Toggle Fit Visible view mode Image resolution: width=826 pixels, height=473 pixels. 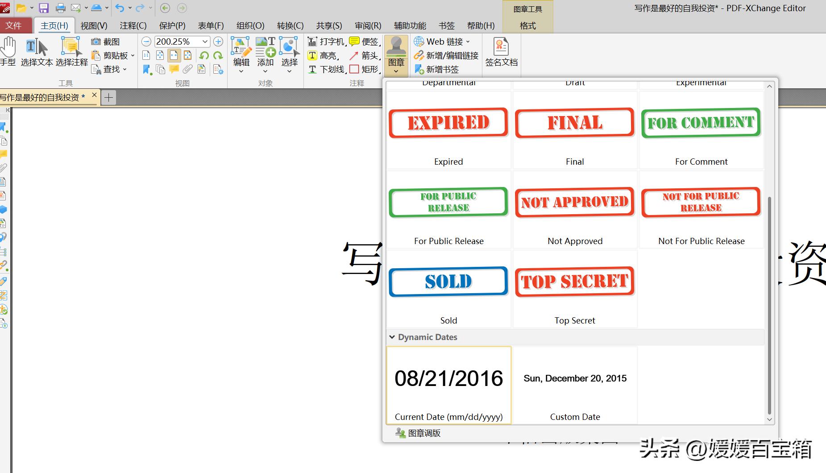pyautogui.click(x=188, y=56)
